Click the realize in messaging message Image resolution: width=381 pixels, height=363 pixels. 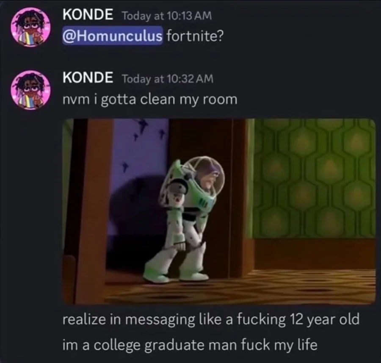[211, 319]
